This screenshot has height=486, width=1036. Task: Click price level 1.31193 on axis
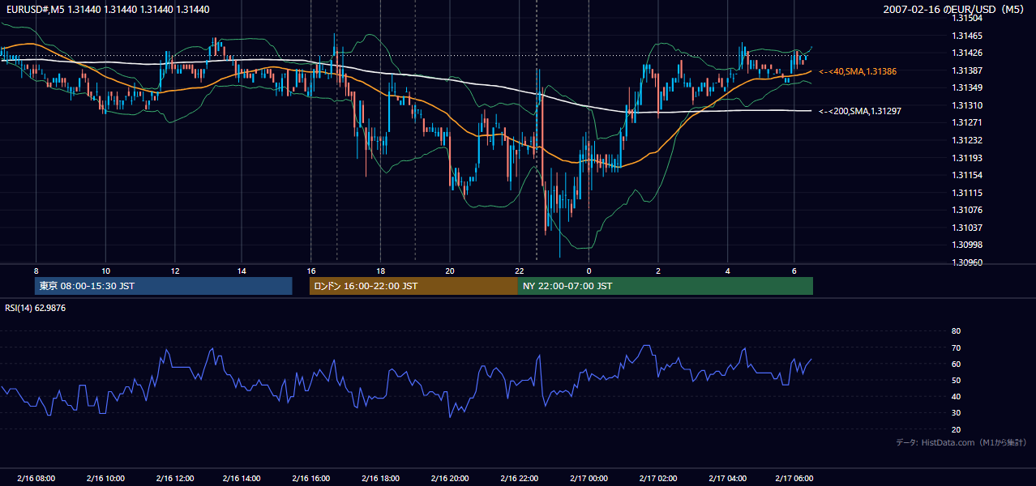pyautogui.click(x=965, y=158)
